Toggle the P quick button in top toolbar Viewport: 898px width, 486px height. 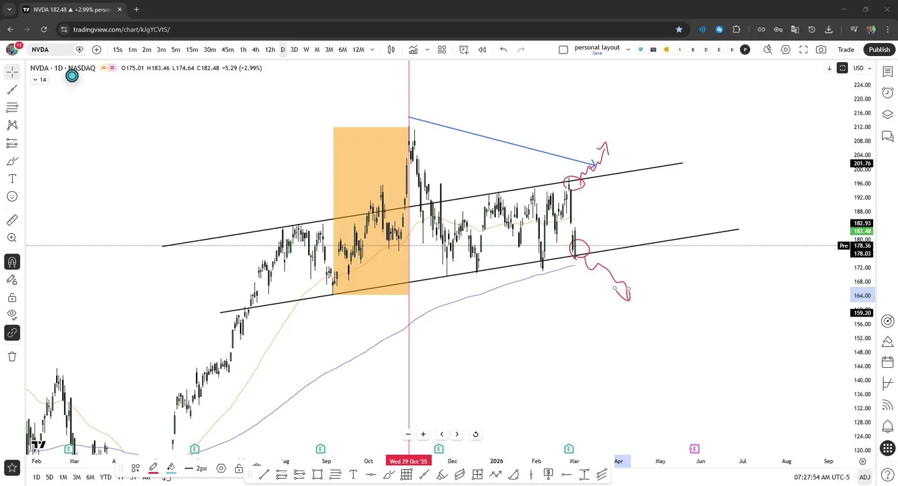[x=745, y=49]
